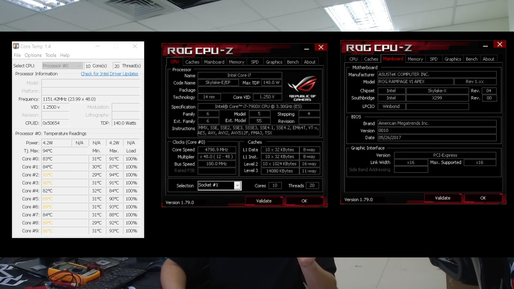Viewport: 514px width, 289px height.
Task: Click the Model ROG RAMPAGE VI APEX field
Action: [x=415, y=82]
